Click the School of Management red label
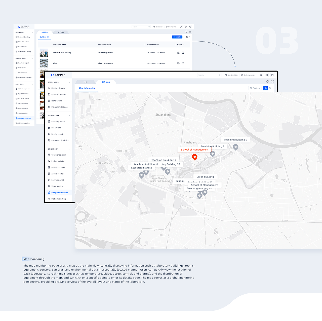Screen dimensions: 322x321 tap(194, 150)
